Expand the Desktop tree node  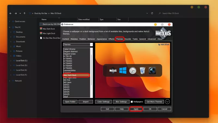[x=11, y=32]
